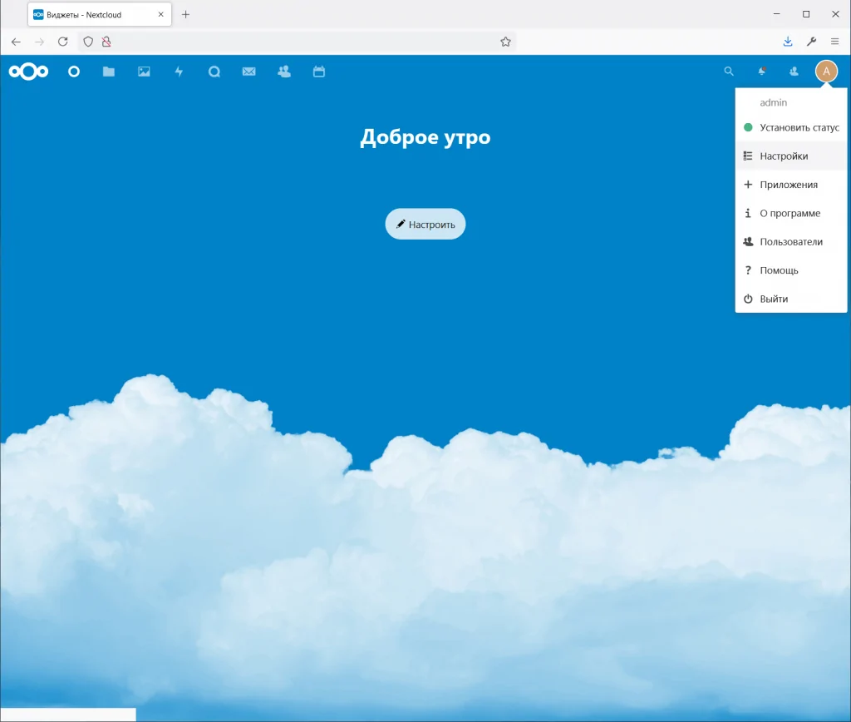Click the Nextcloud logo
This screenshot has height=722, width=851.
28,72
